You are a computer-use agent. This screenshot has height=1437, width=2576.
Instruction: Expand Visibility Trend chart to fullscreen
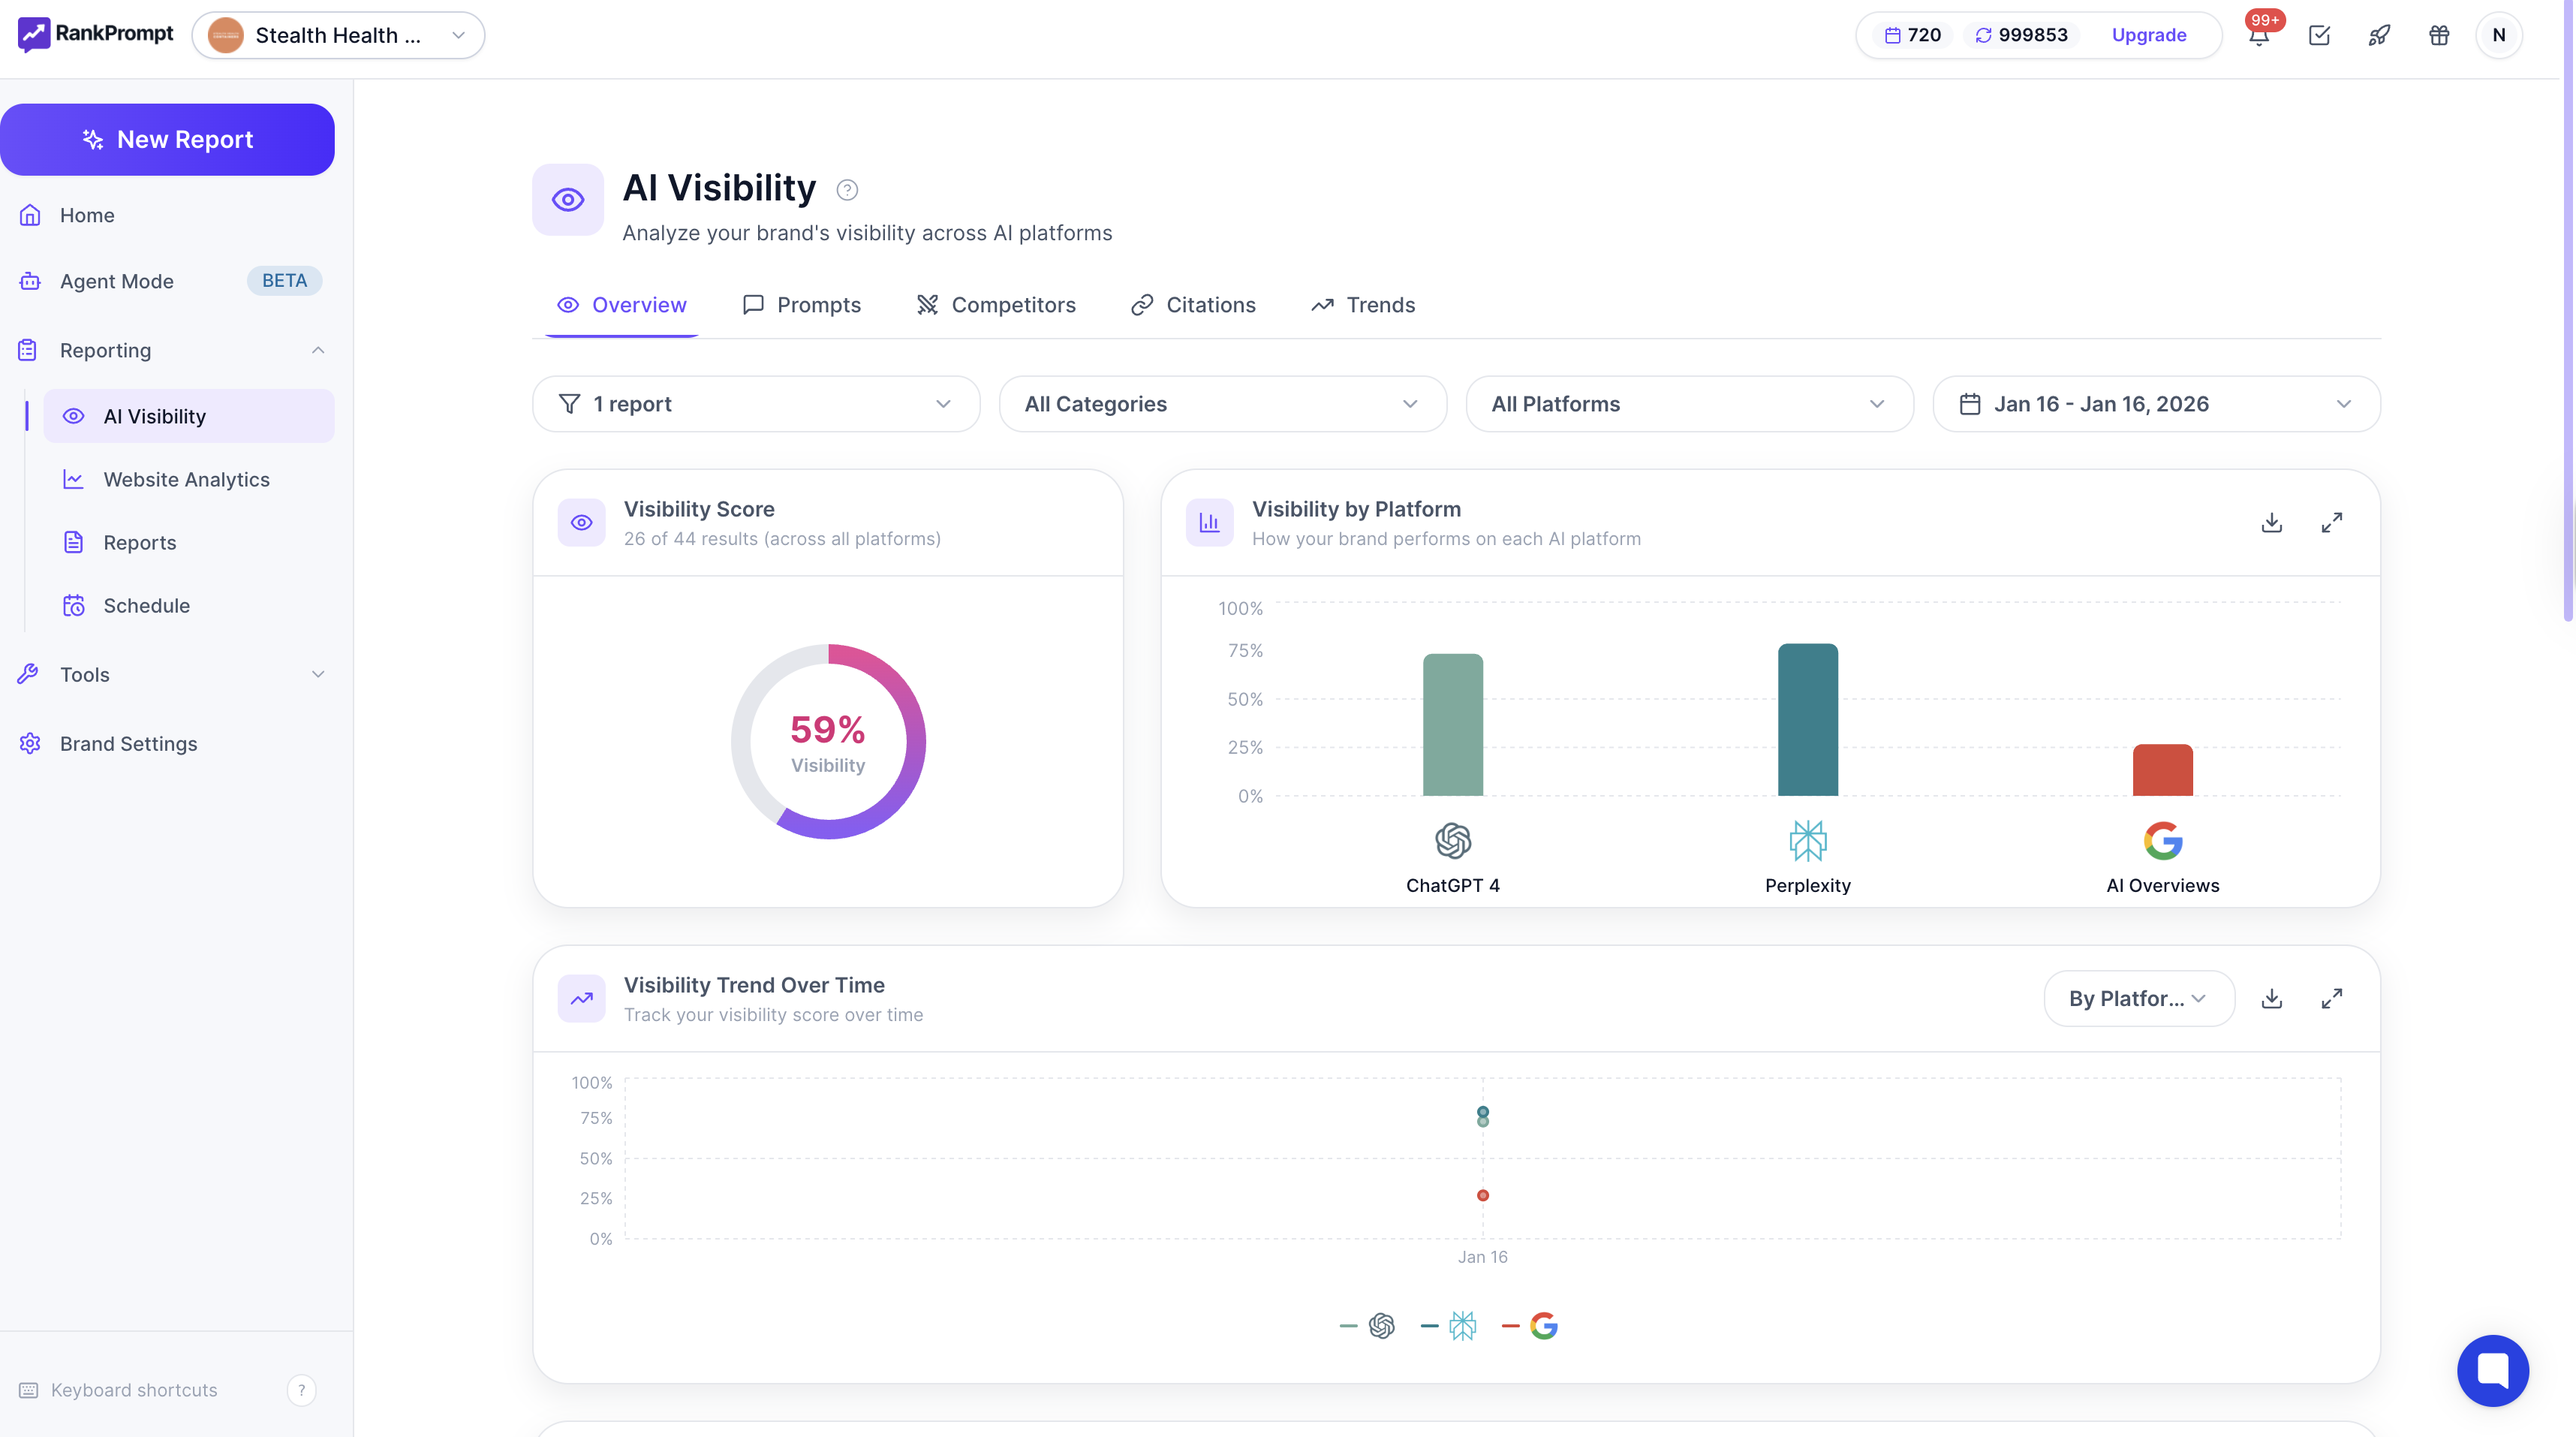point(2331,998)
